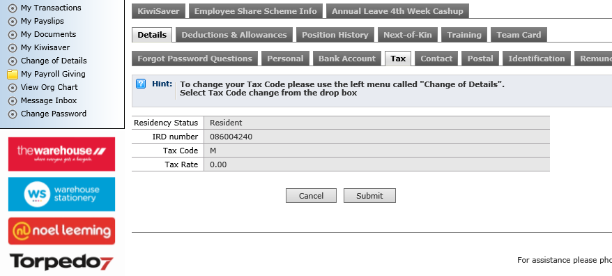The width and height of the screenshot is (612, 276).
Task: Switch to the Personal tab
Action: tap(285, 59)
